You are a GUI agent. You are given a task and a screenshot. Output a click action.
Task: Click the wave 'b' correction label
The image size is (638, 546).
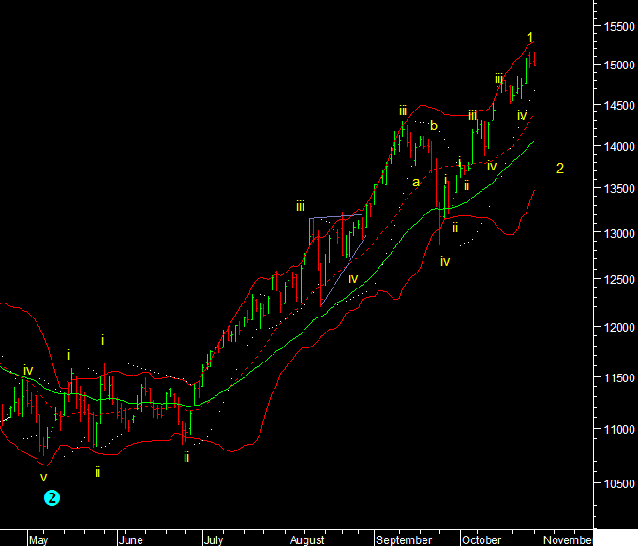(x=434, y=125)
